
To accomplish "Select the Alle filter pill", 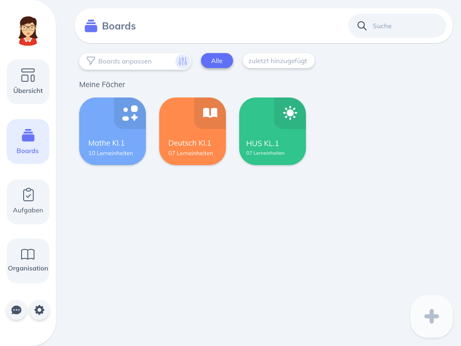I will (217, 61).
